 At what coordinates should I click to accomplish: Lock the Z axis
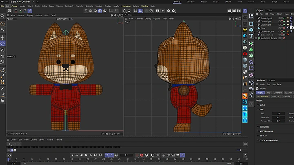click(x=25, y=11)
